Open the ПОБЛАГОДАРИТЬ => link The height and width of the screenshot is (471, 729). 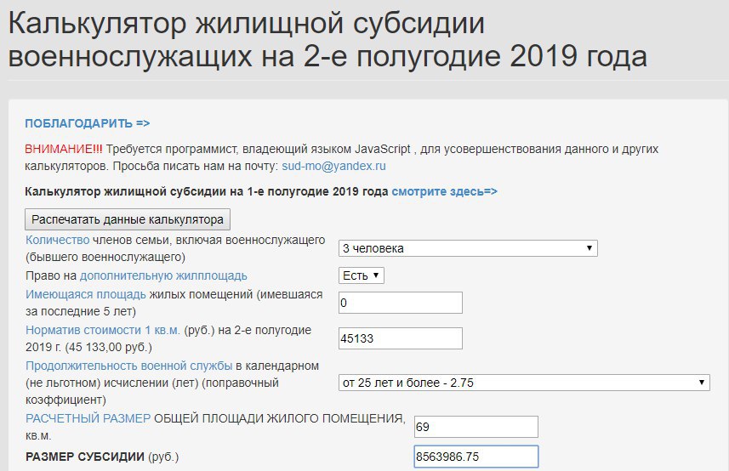pos(88,123)
